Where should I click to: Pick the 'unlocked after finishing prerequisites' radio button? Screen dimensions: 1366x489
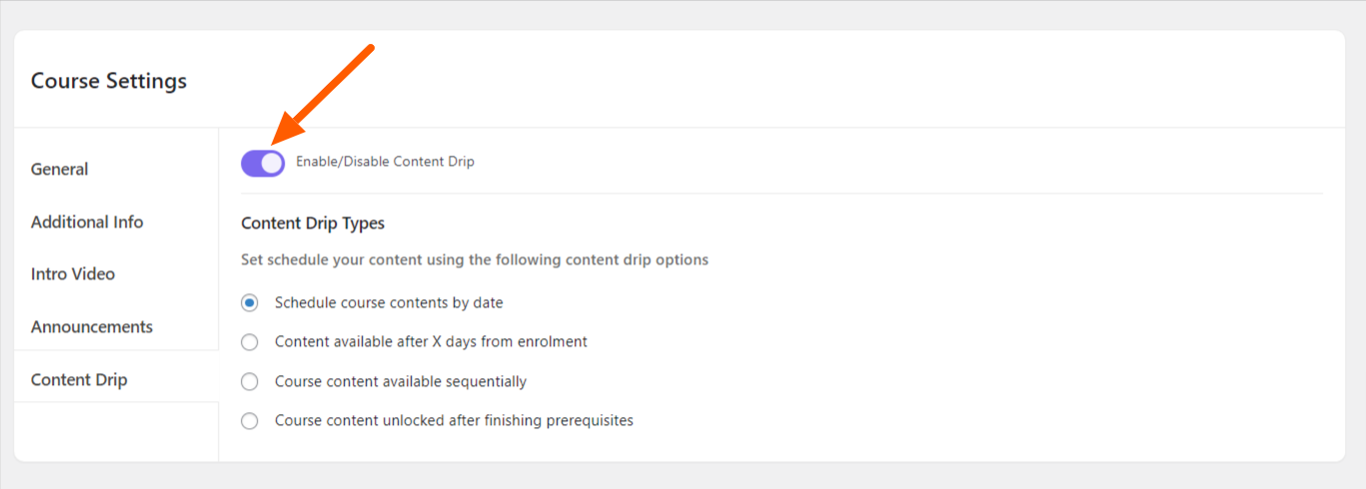(x=250, y=421)
